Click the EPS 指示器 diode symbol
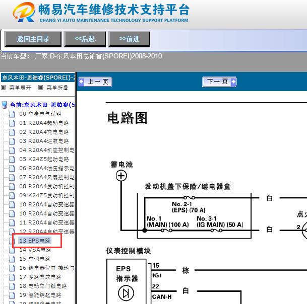 pos(126,293)
